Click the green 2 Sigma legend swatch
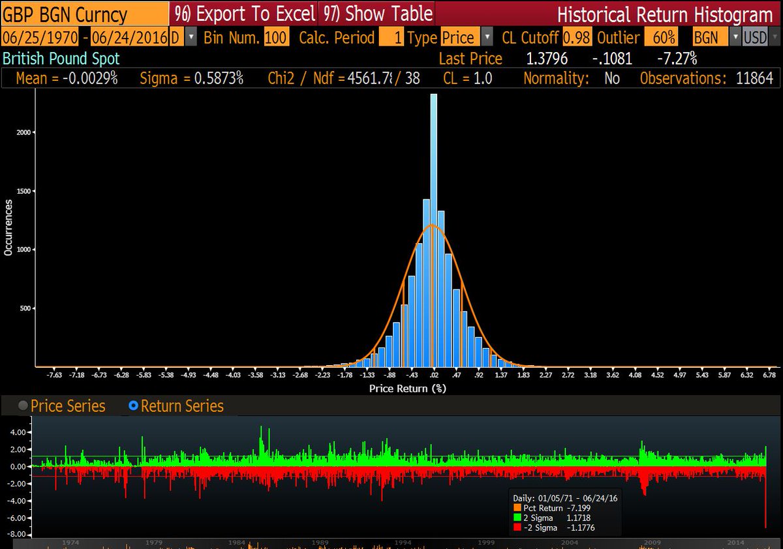783x549 pixels. click(x=518, y=517)
